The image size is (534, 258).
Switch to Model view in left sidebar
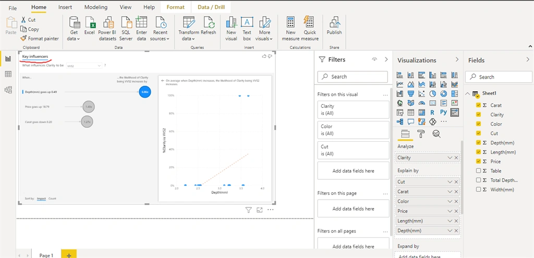point(8,90)
